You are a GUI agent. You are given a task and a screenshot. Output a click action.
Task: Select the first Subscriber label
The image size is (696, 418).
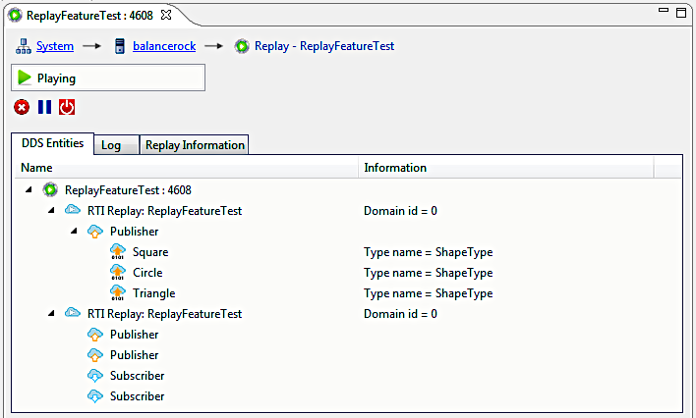(138, 376)
